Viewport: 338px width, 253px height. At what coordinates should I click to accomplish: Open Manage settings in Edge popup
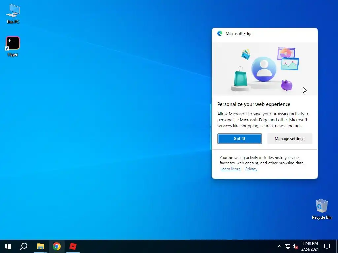(x=289, y=139)
